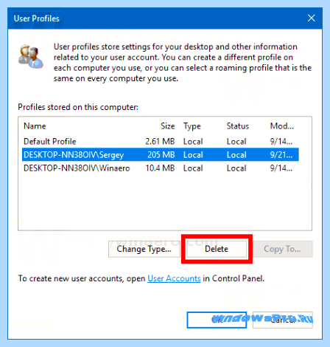Click the Name column header
This screenshot has height=347, width=330.
click(35, 126)
